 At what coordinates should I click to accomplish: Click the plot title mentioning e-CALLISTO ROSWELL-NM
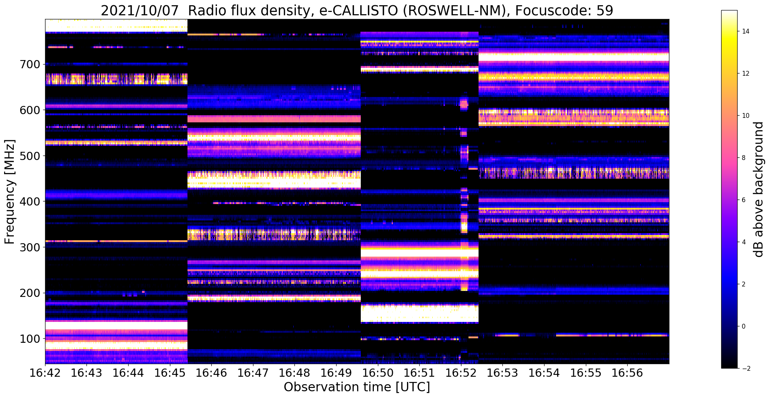[357, 11]
